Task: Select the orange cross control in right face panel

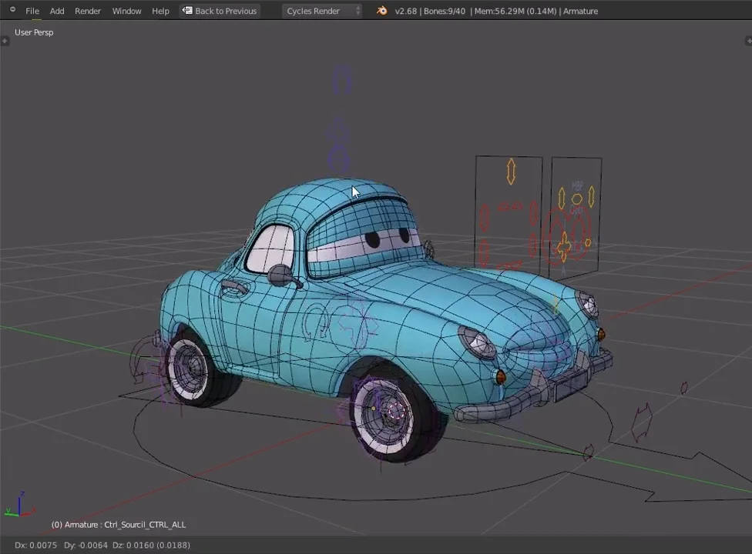Action: coord(564,246)
